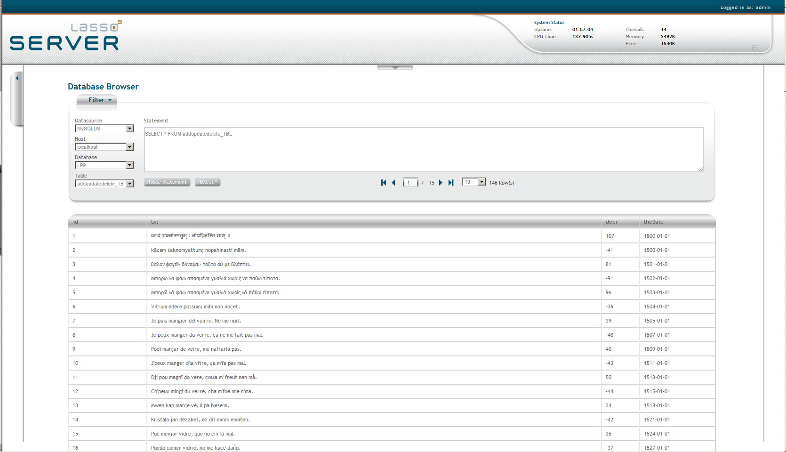Sort by the deci column header
Viewport: 786px width, 452px height.
611,222
